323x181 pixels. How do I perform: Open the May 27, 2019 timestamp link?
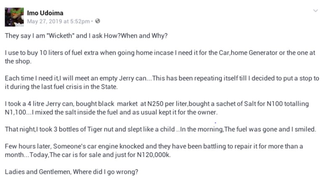coord(58,21)
